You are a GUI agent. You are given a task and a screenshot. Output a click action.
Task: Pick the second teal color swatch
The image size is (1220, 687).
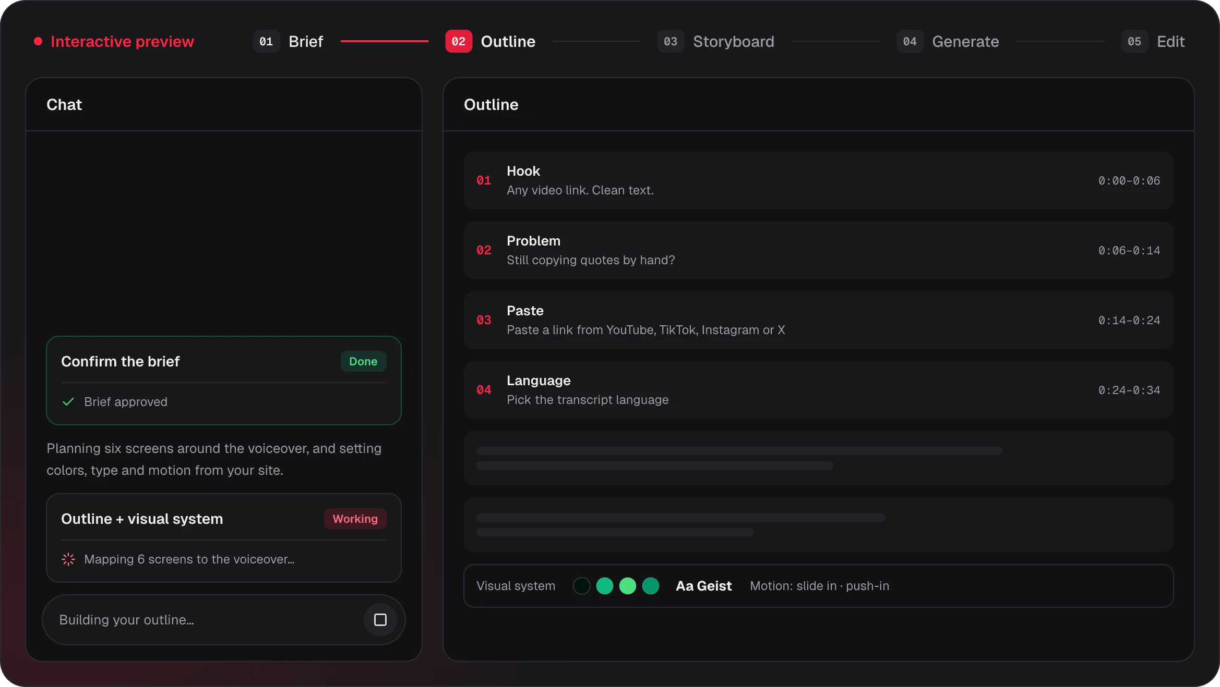tap(605, 586)
